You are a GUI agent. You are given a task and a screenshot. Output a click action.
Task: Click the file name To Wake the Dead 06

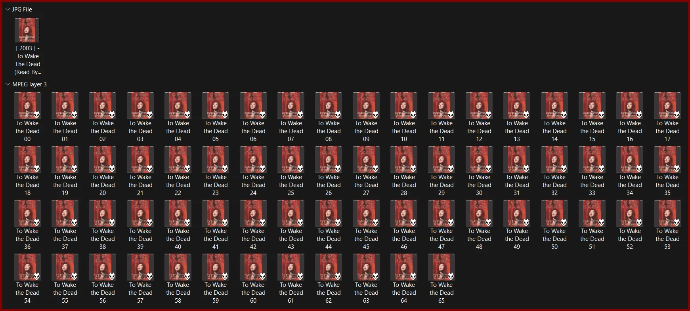pos(253,131)
